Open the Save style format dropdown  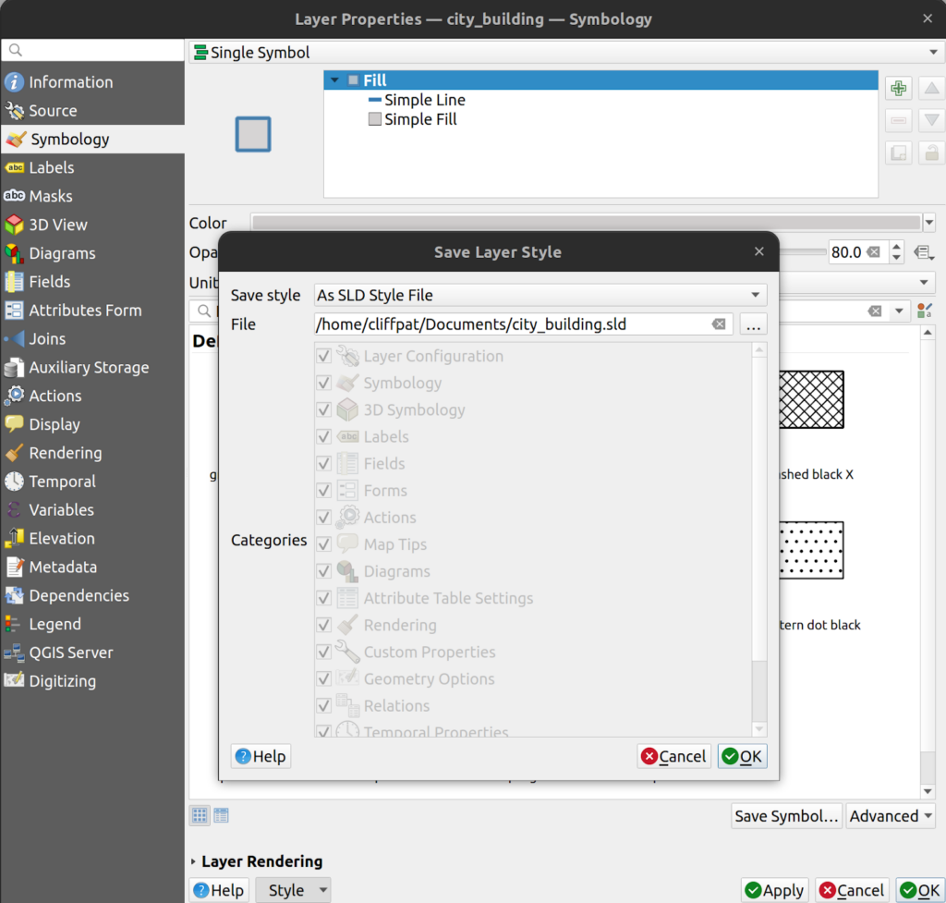pos(540,295)
